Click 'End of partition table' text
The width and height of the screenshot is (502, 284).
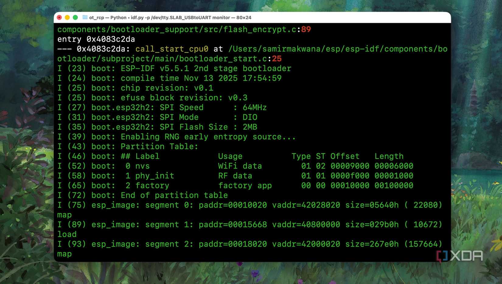(x=174, y=195)
